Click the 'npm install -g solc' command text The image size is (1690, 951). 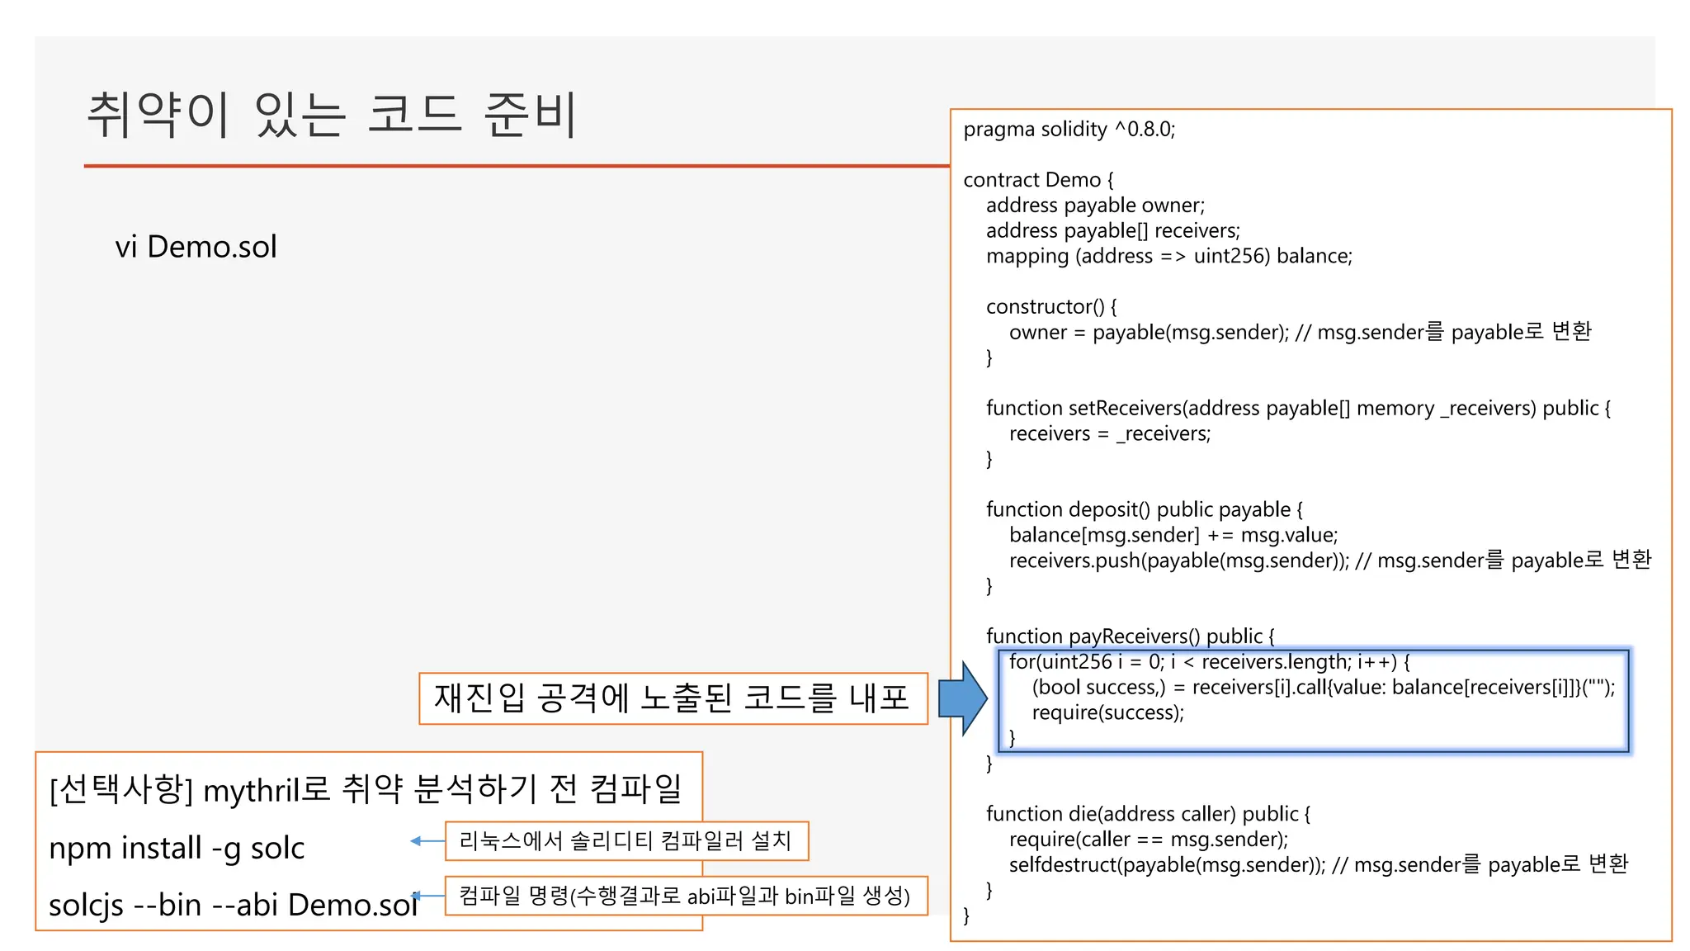177,848
